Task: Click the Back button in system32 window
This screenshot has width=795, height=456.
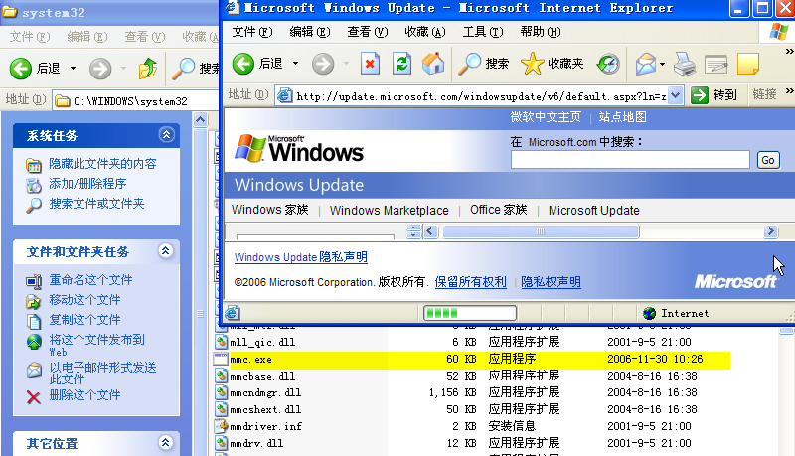Action: click(x=21, y=69)
